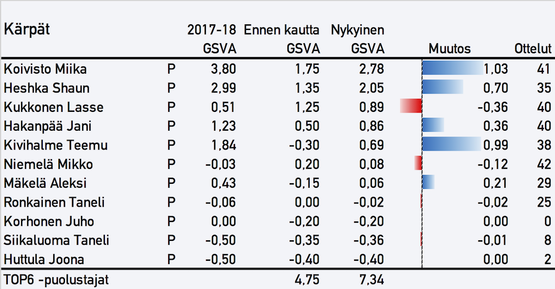Click player name Koivisto Miika
555x289 pixels.
(45, 69)
